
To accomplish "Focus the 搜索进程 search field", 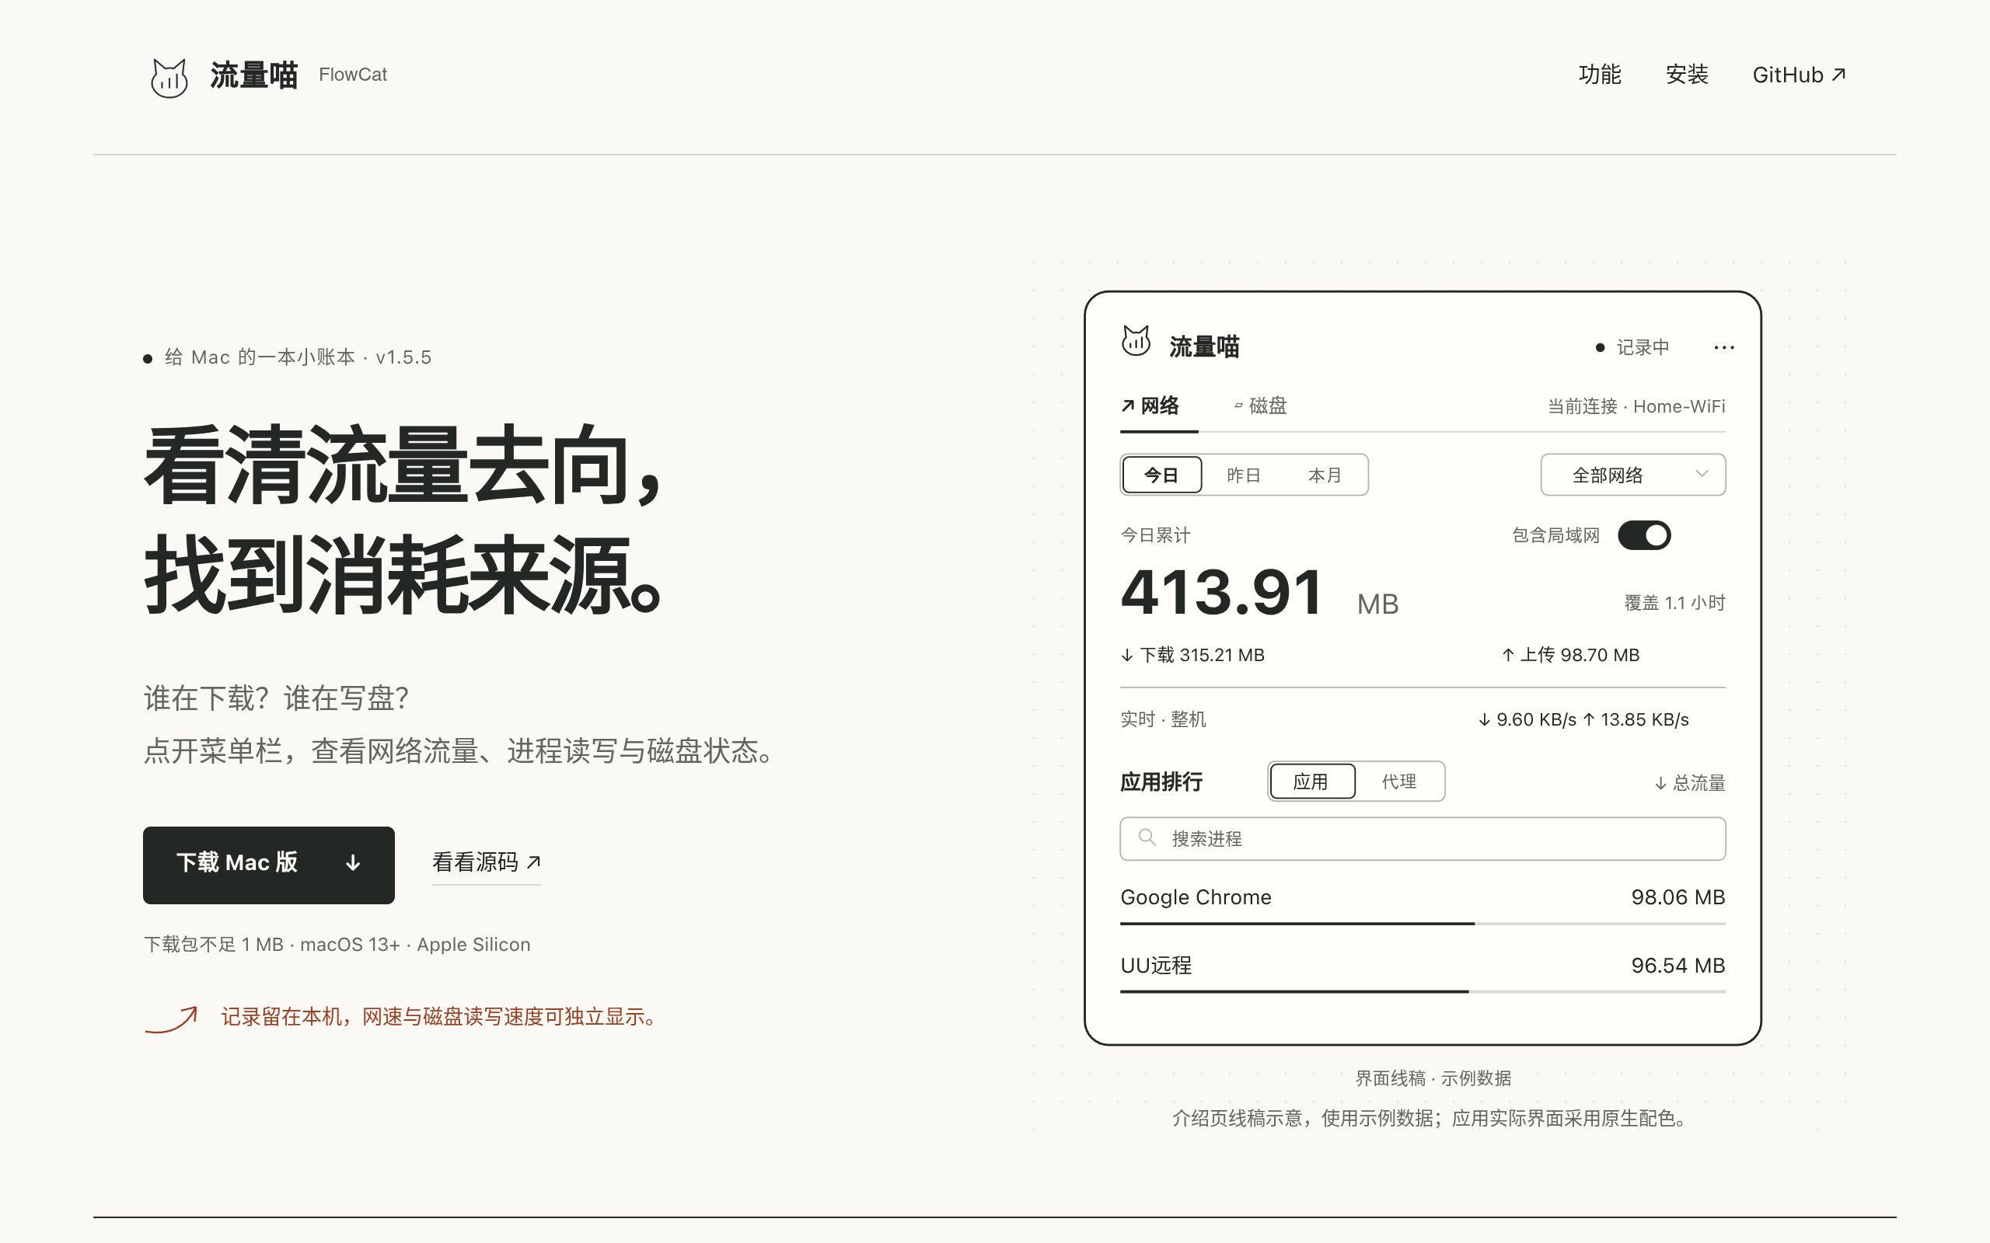I will [1423, 838].
